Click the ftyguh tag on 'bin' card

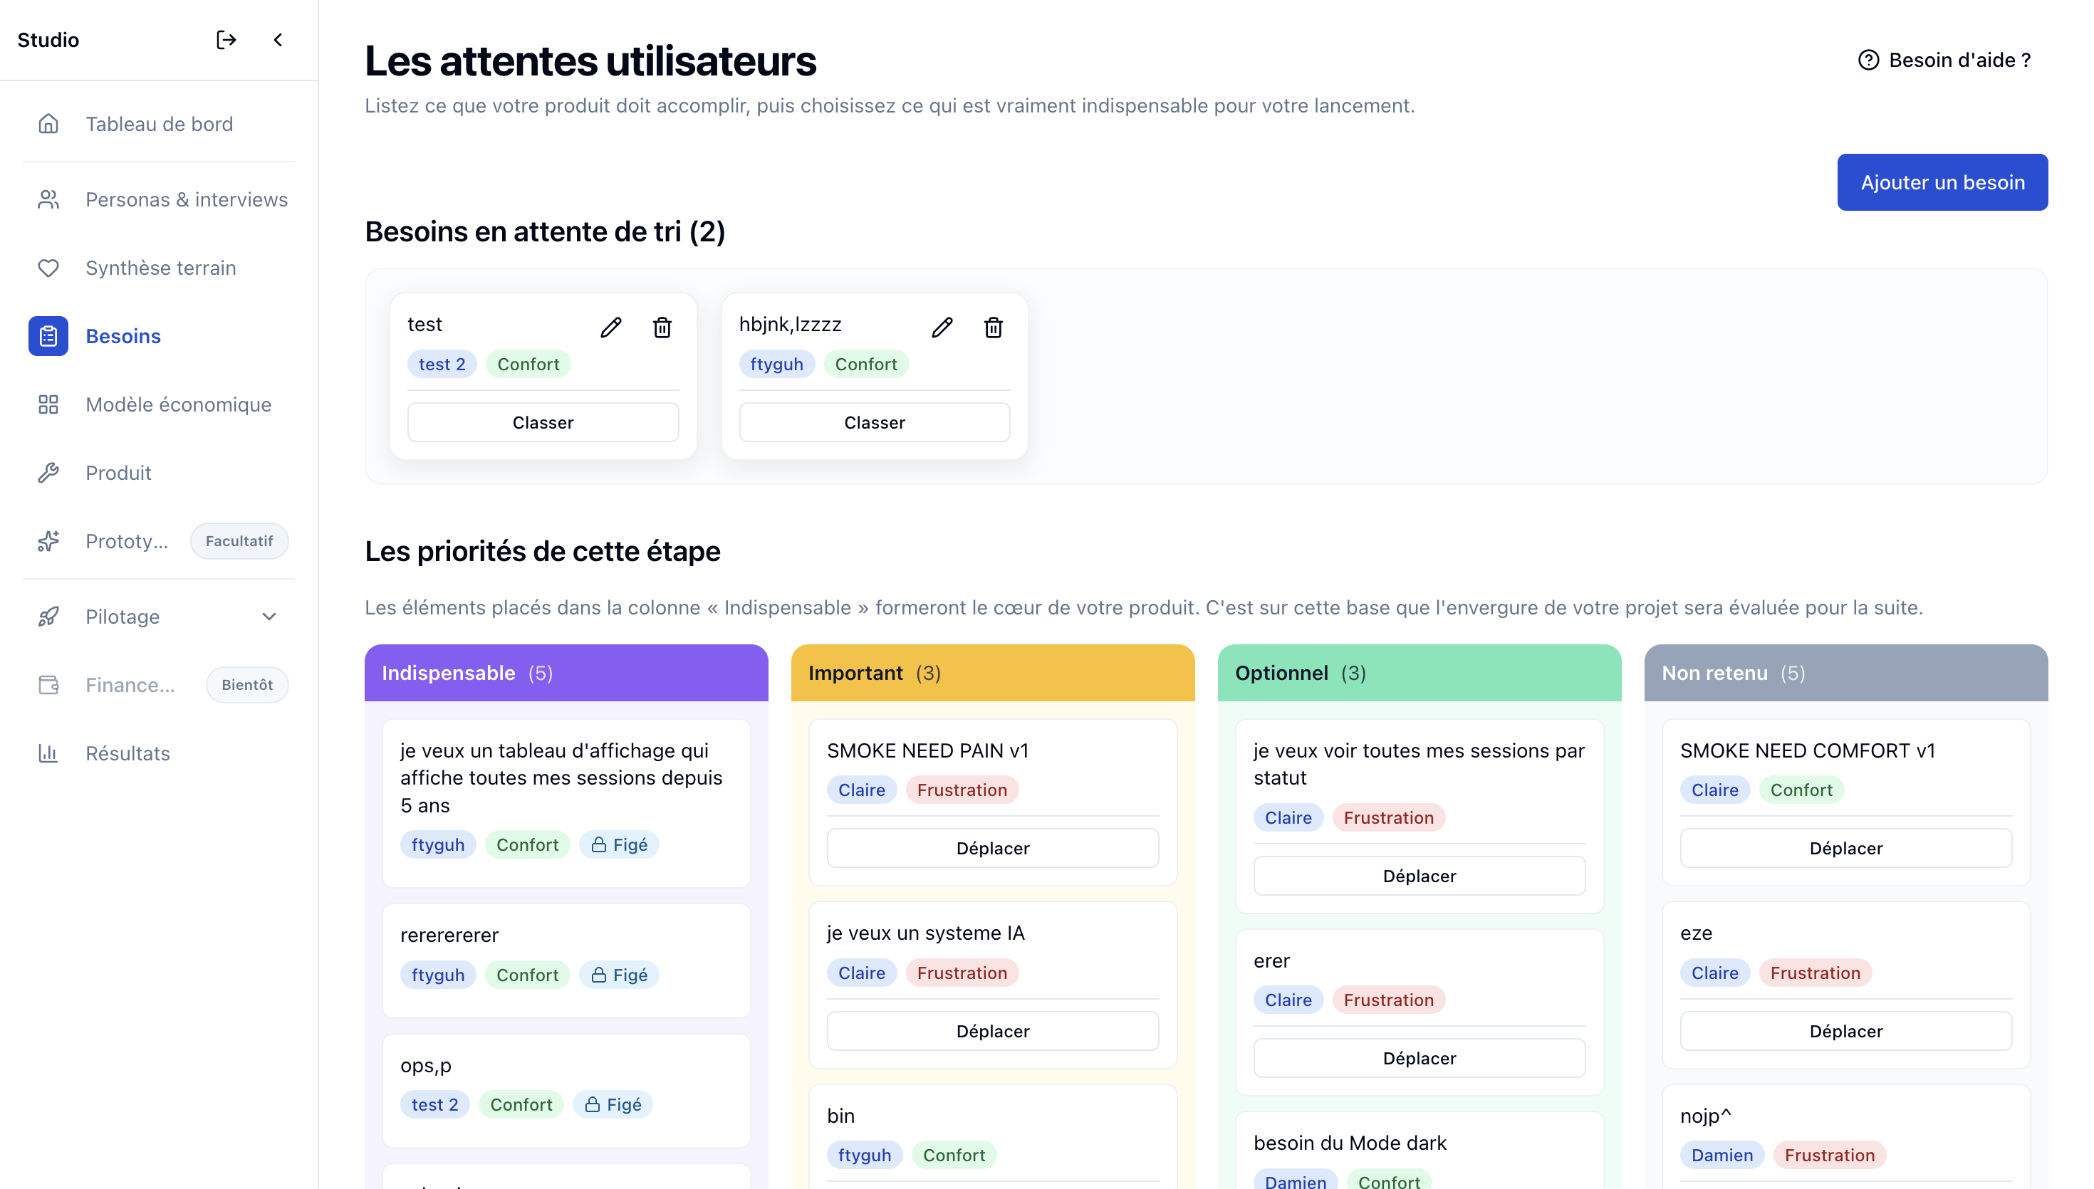coord(864,1155)
